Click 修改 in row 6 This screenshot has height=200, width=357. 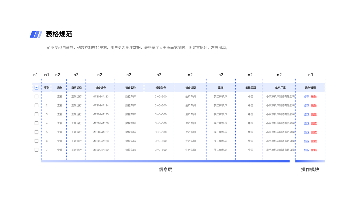tap(307, 141)
